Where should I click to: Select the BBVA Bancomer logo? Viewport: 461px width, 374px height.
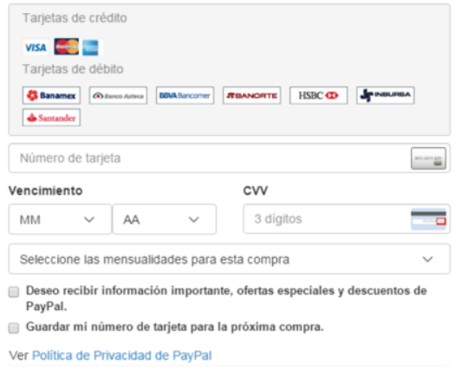(x=185, y=95)
